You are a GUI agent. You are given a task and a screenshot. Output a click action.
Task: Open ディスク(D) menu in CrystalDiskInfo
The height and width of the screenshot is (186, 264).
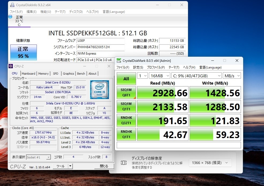(x=76, y=12)
